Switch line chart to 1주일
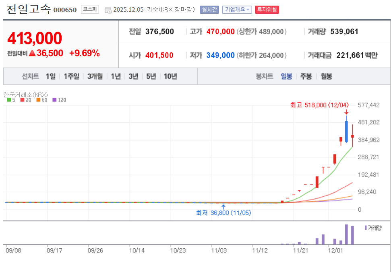Viewport: 391px width, 272px height. (x=71, y=76)
